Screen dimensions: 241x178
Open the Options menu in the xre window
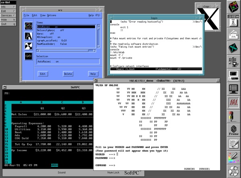[51, 15]
